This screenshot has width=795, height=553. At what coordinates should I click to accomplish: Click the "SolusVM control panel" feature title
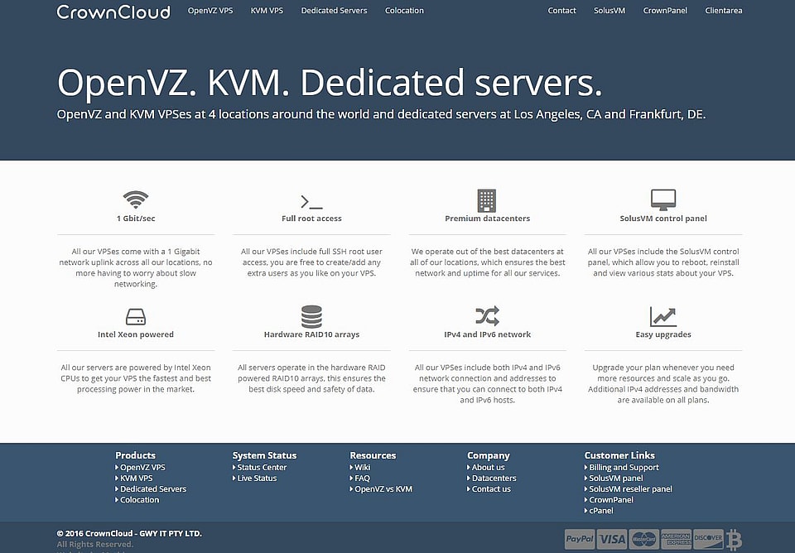(663, 219)
